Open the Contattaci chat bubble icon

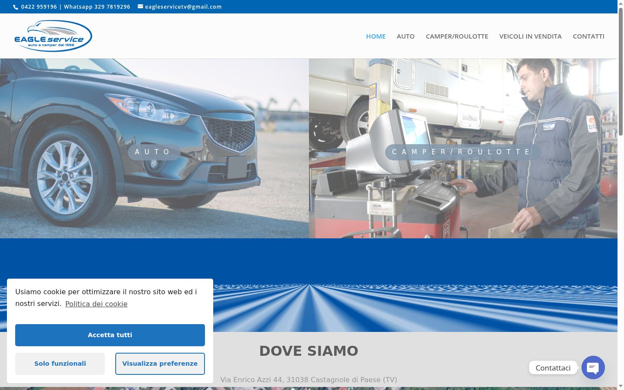593,367
